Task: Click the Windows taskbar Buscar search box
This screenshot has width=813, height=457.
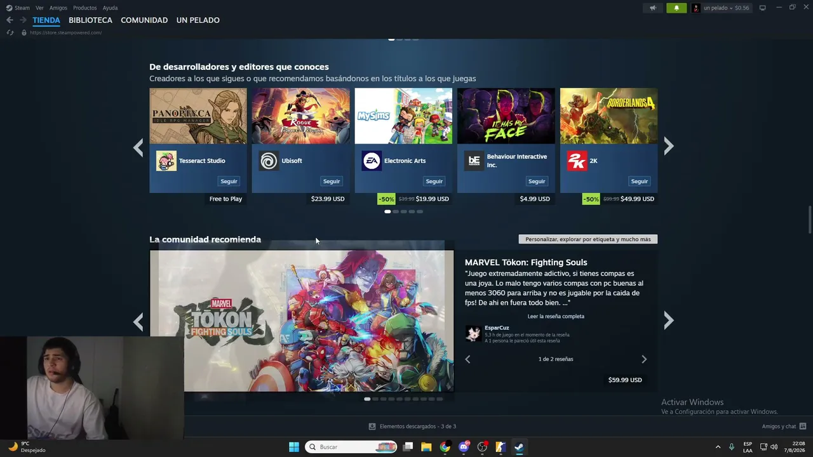Action: pyautogui.click(x=351, y=447)
